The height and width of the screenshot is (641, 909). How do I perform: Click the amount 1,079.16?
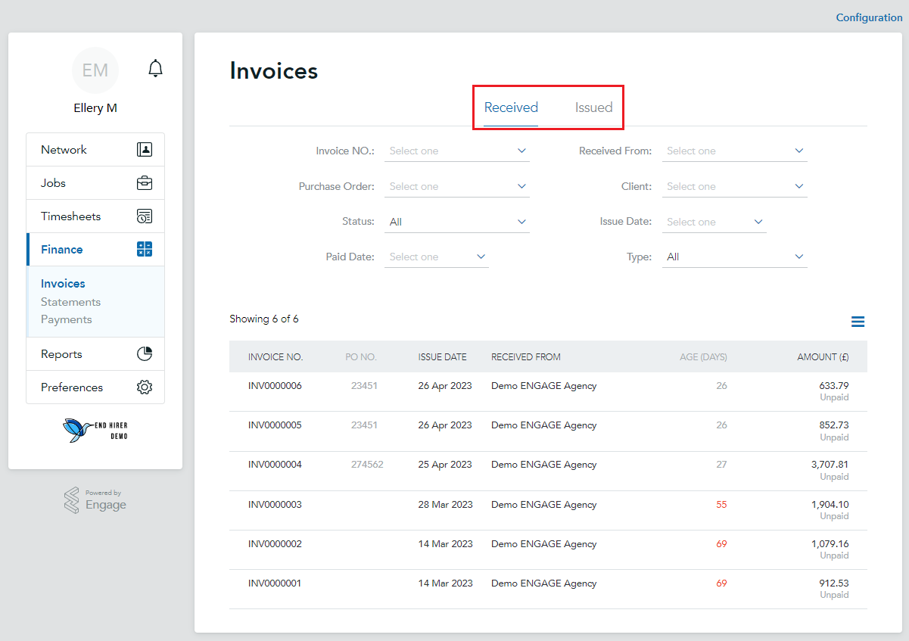pyautogui.click(x=830, y=544)
